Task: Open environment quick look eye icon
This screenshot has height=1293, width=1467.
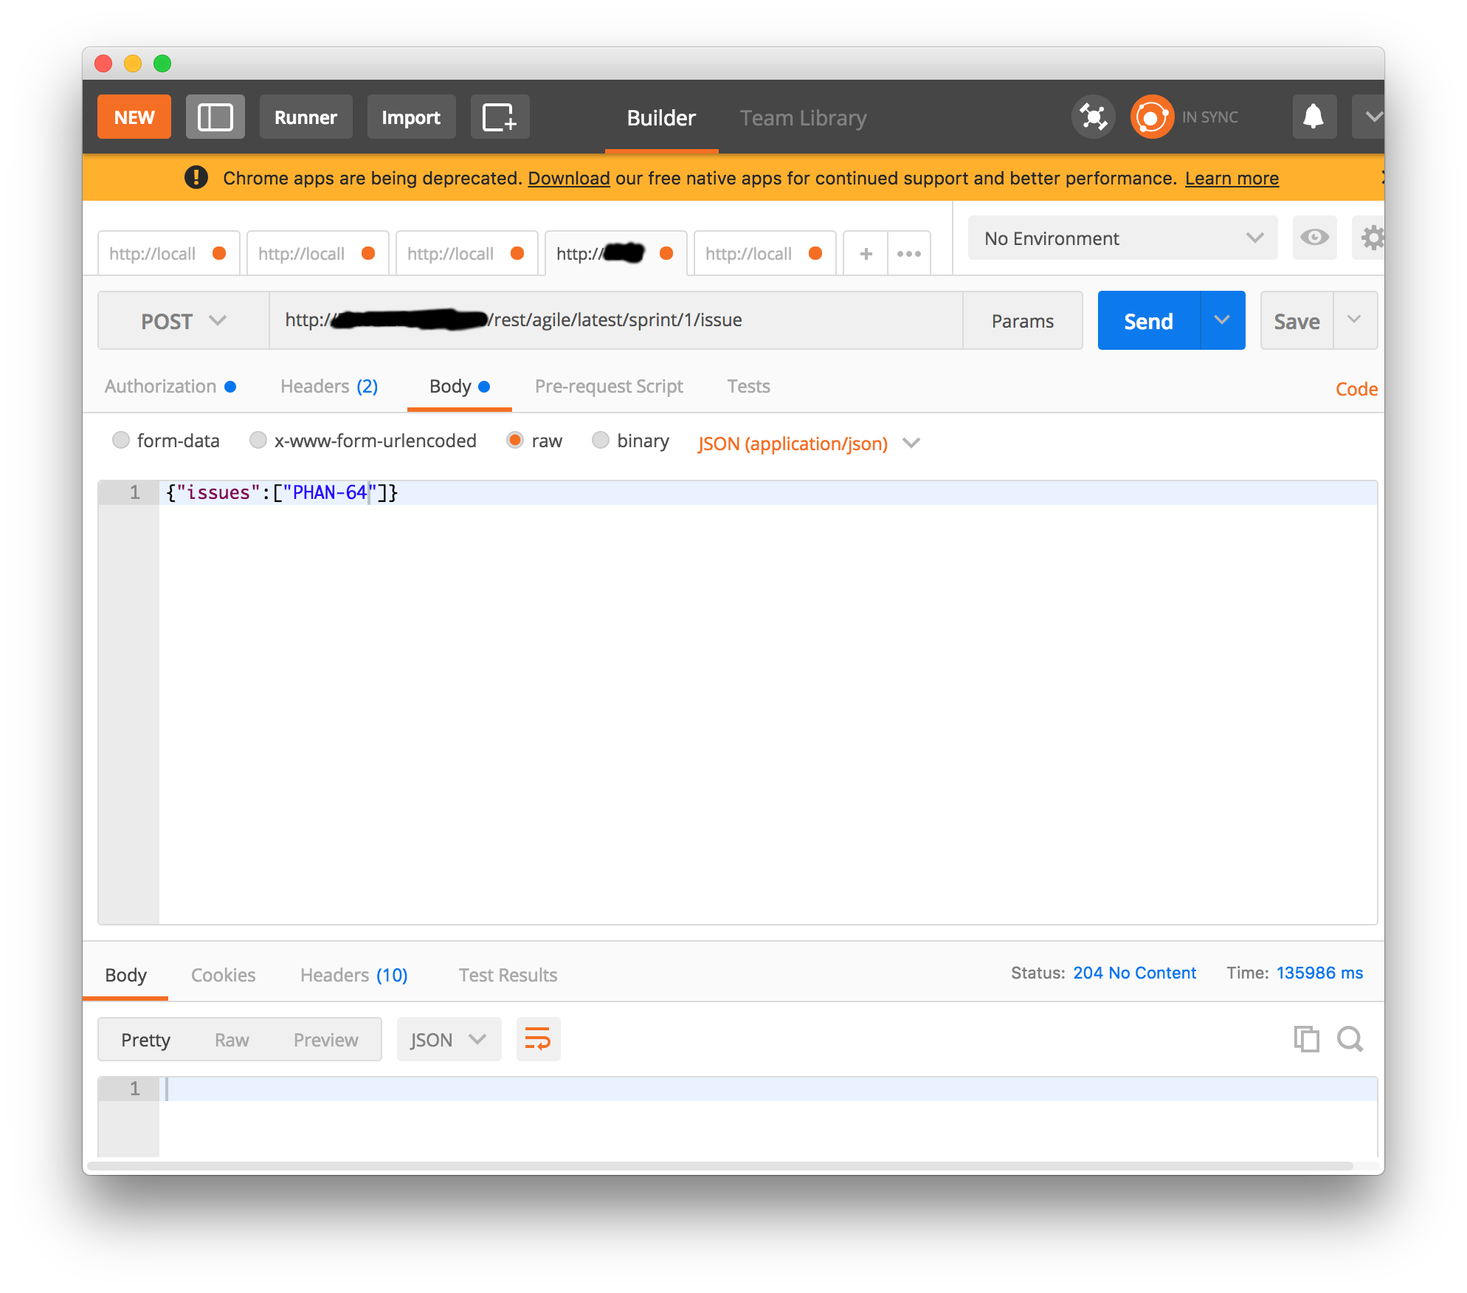Action: (x=1314, y=238)
